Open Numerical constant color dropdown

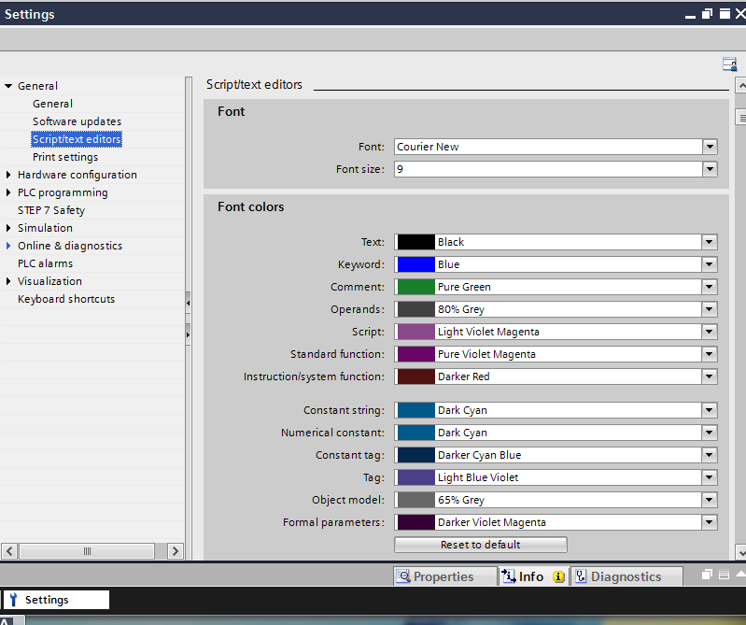pos(709,433)
